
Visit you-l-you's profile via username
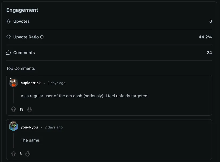click(x=29, y=127)
